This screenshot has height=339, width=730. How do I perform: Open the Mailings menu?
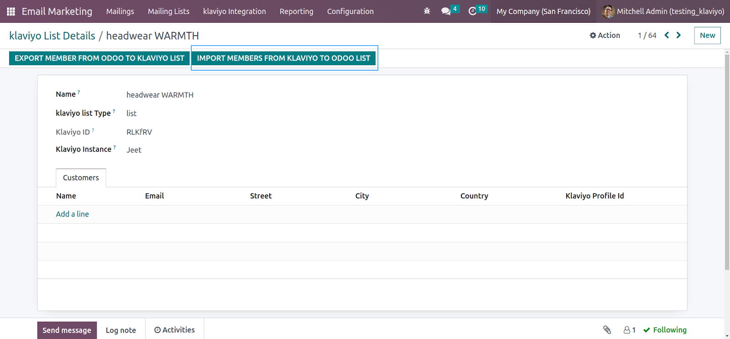[x=120, y=11]
